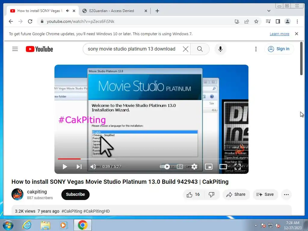
Task: Skip to the next video
Action: (x=79, y=167)
